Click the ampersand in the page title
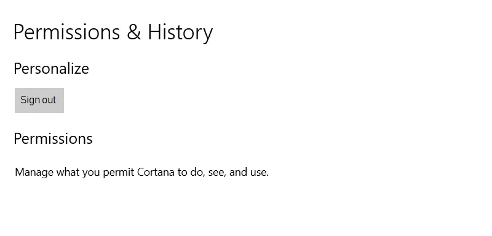Image resolution: width=492 pixels, height=236 pixels. (x=134, y=33)
